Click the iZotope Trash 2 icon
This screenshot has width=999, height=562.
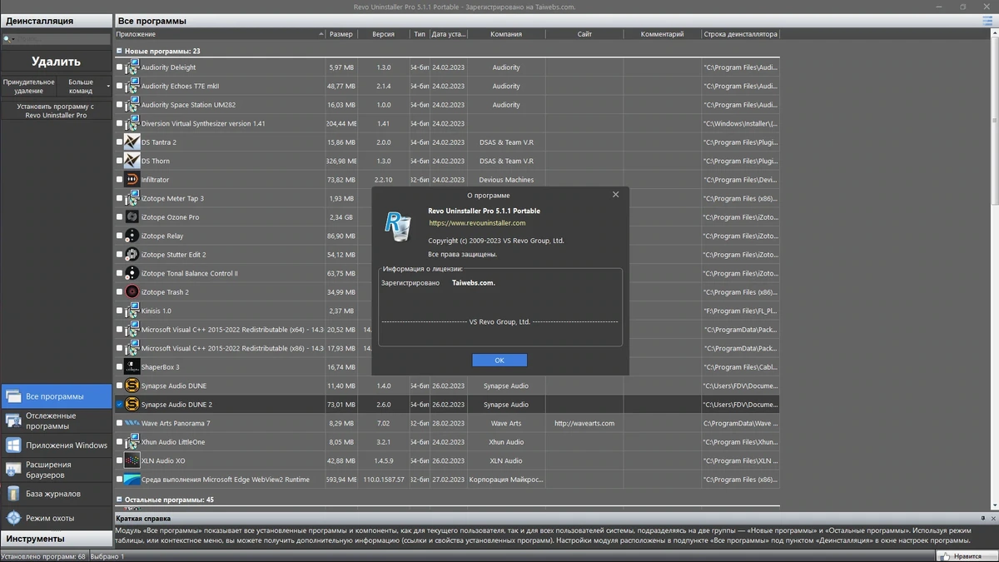point(132,292)
